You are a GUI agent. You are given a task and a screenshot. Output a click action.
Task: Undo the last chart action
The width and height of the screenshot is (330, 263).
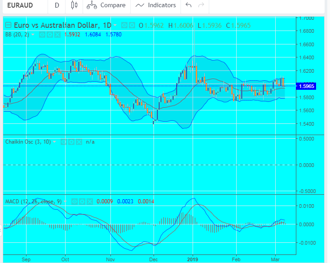(x=189, y=5)
